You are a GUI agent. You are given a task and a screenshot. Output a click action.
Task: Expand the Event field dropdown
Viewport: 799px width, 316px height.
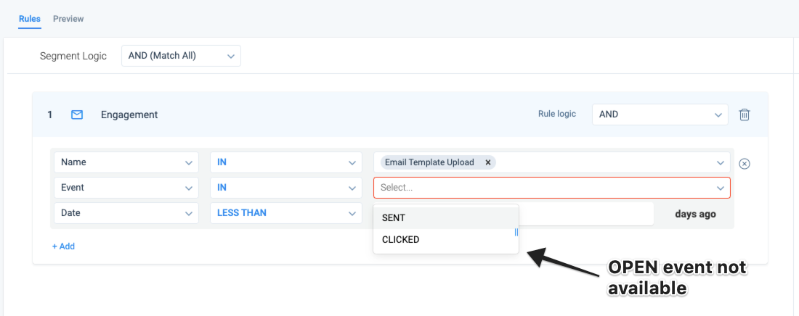[126, 188]
